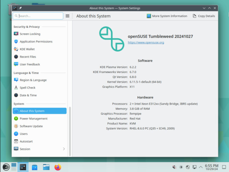
Task: Unmute audio via tray speaker icon
Action: [174, 167]
